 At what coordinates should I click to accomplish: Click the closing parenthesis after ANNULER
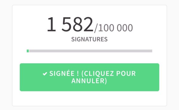coord(106,81)
